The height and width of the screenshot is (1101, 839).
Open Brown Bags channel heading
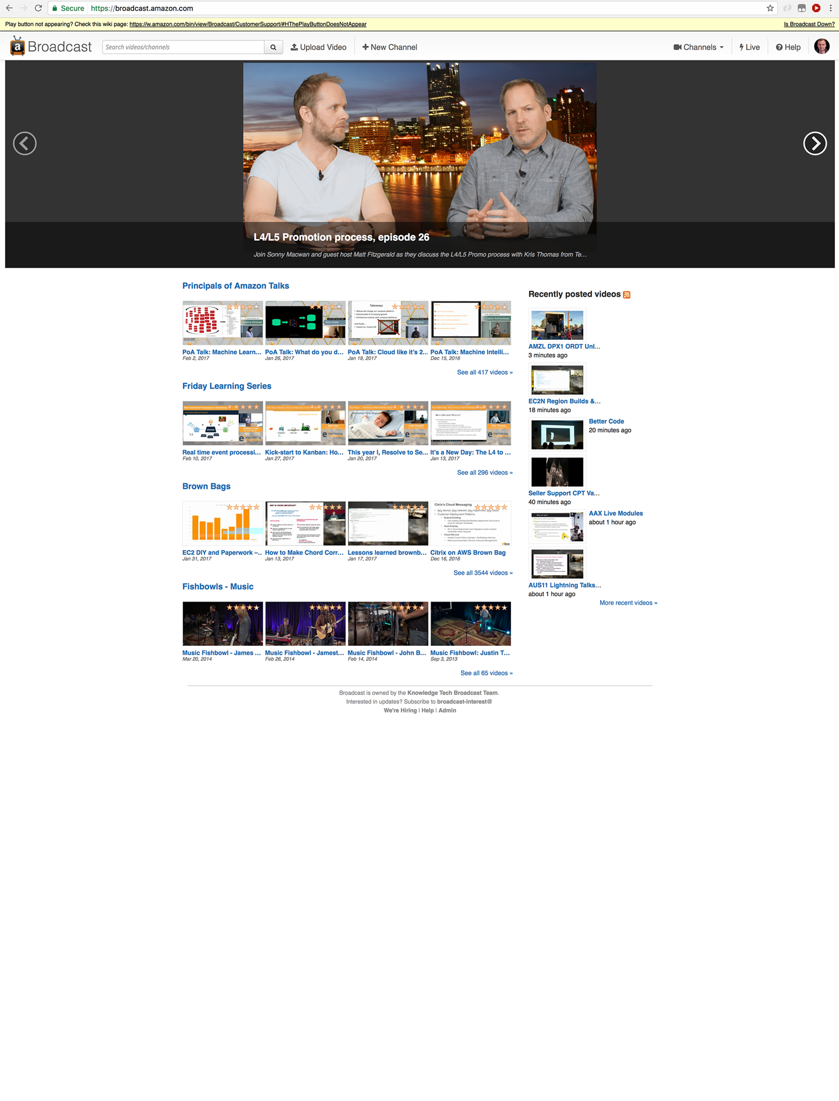[x=206, y=486]
